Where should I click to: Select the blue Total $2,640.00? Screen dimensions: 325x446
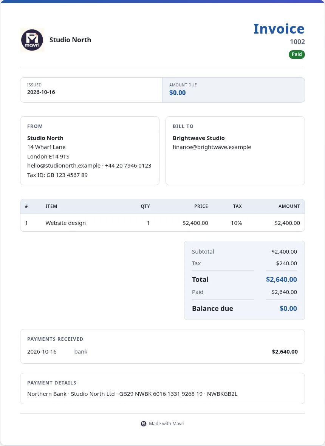[x=282, y=279]
